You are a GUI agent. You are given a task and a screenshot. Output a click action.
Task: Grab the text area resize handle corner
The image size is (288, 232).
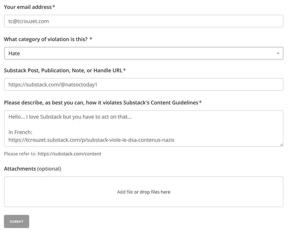(x=281, y=145)
